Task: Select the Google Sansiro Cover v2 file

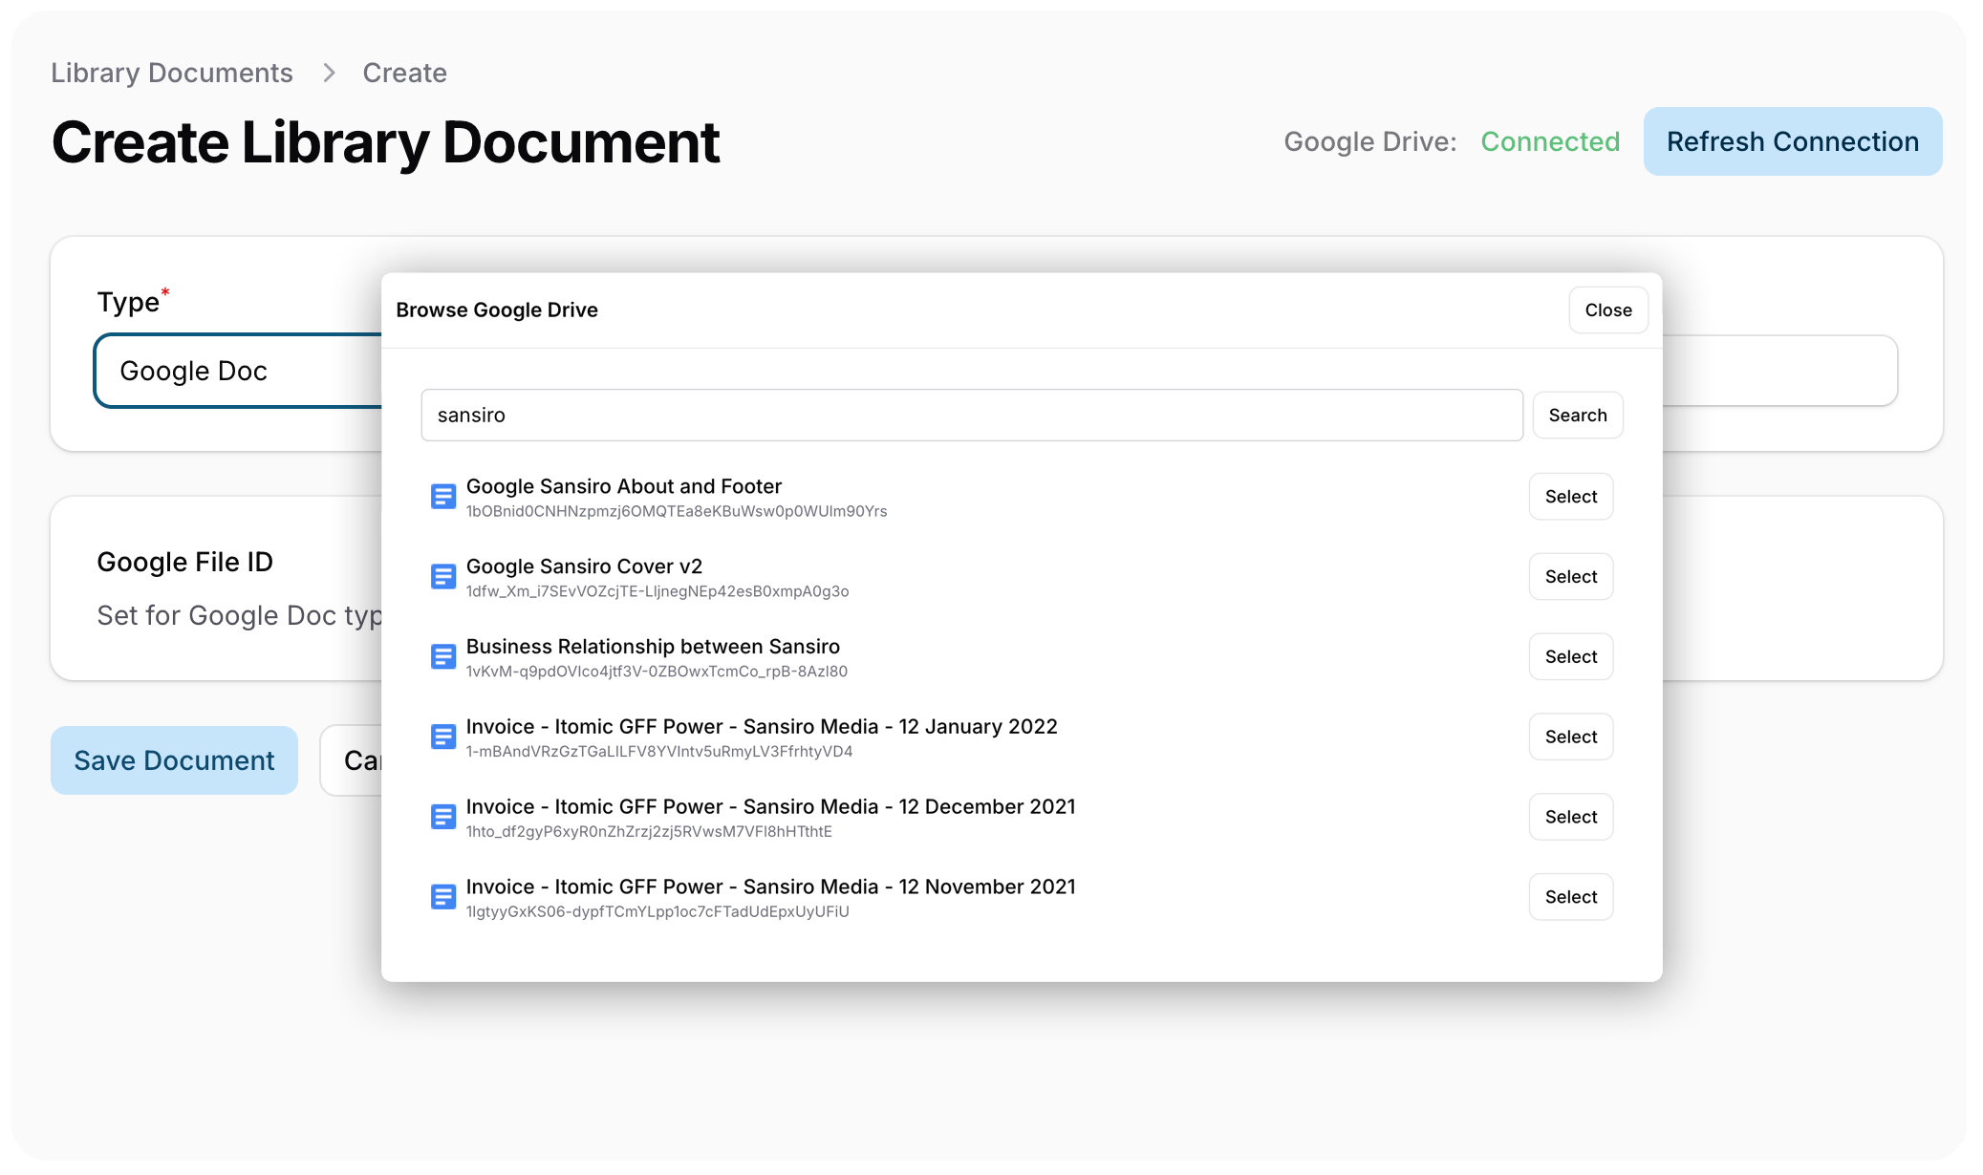Action: click(x=1570, y=577)
